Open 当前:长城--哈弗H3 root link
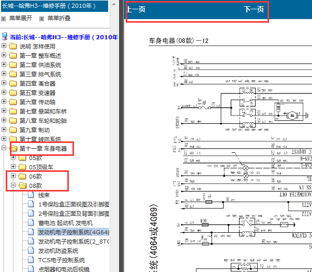The width and height of the screenshot is (312, 272). point(64,37)
